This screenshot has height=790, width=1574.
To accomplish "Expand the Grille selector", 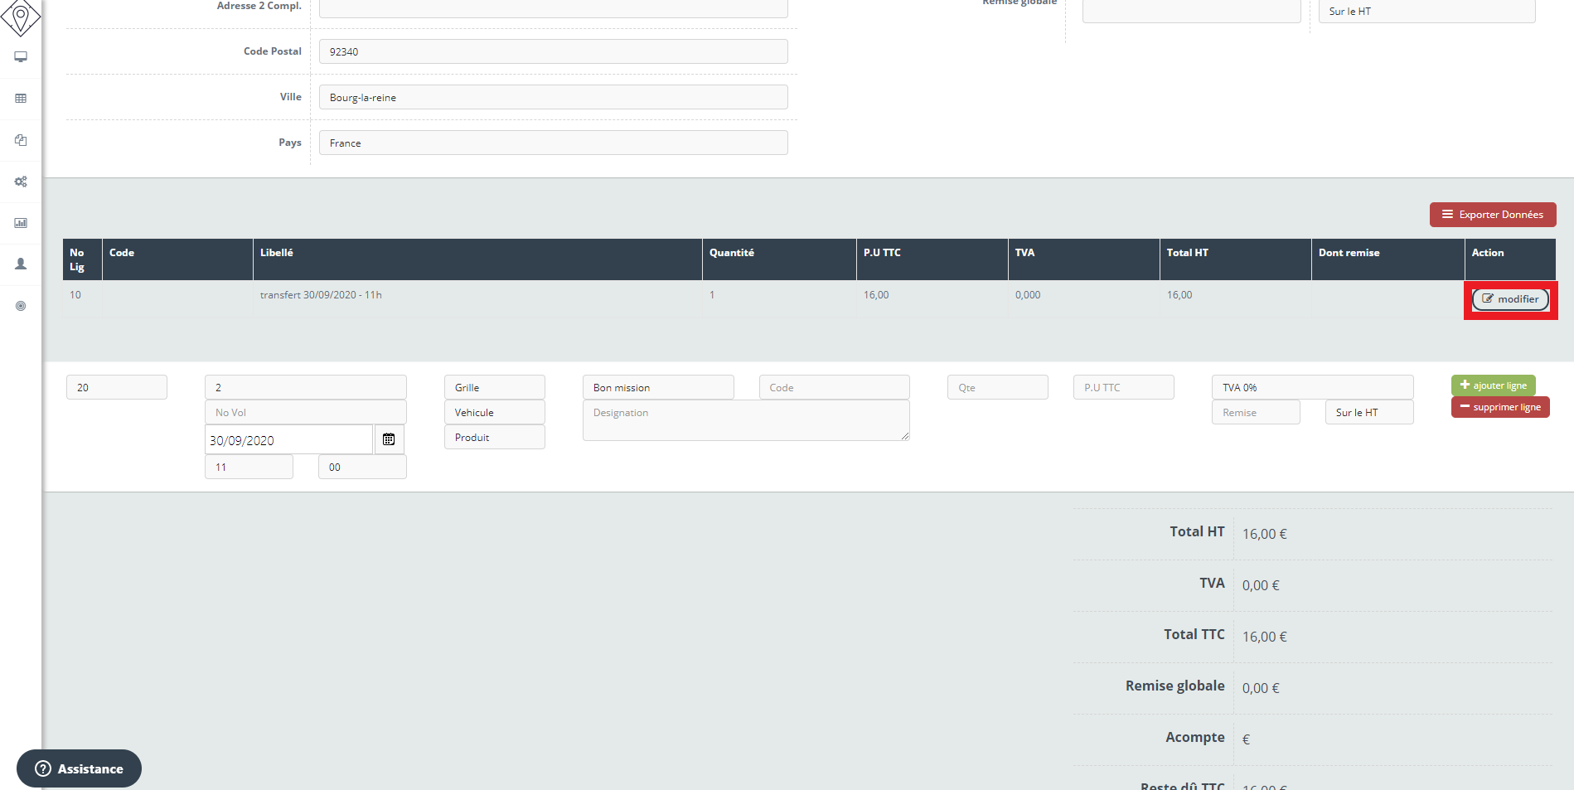I will pyautogui.click(x=494, y=387).
